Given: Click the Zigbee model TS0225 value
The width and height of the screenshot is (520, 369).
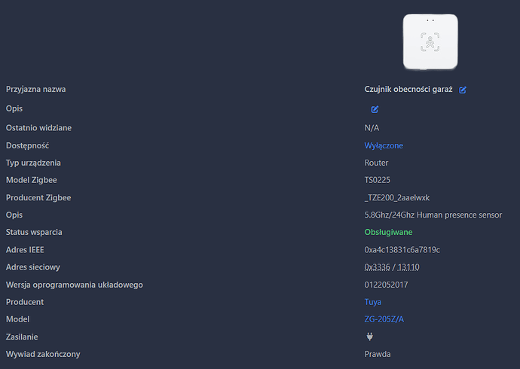Looking at the screenshot, I should point(378,180).
